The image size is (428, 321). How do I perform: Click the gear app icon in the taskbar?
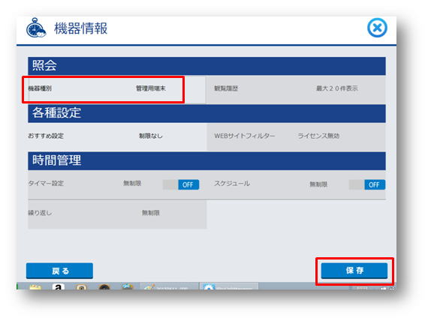point(209,286)
